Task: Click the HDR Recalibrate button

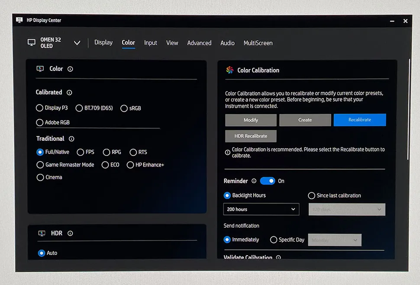Action: (x=251, y=136)
